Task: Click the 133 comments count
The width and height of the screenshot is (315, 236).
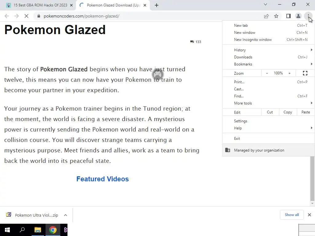Action: pyautogui.click(x=198, y=42)
